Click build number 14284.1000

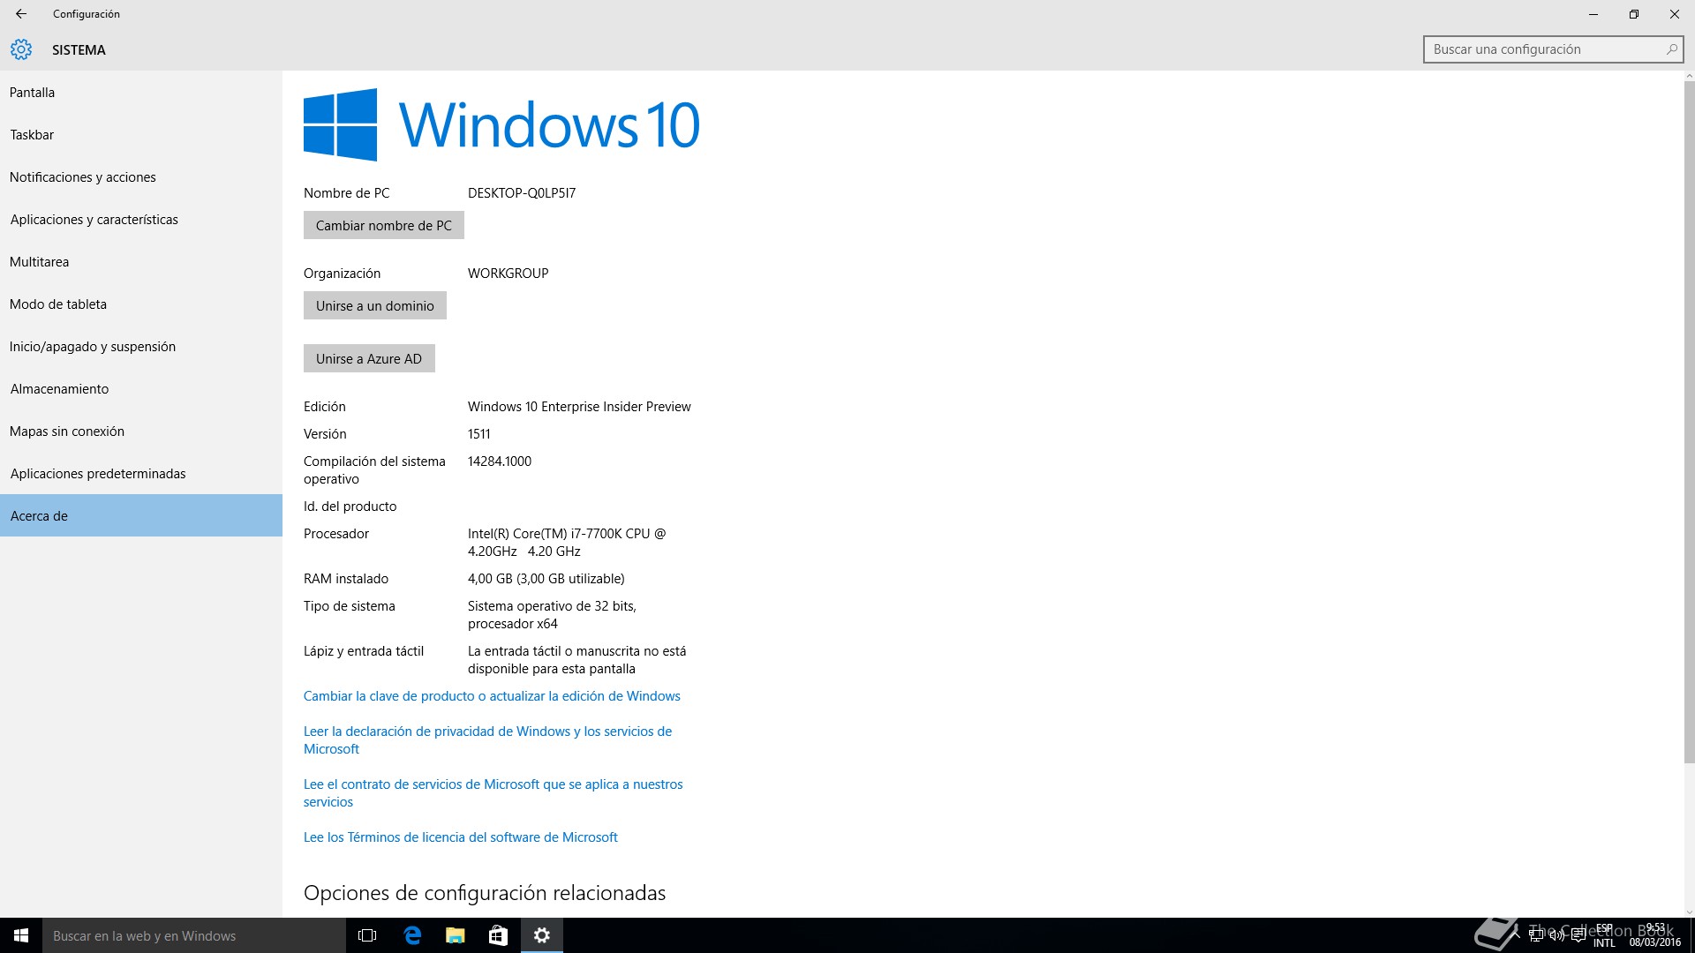[500, 461]
